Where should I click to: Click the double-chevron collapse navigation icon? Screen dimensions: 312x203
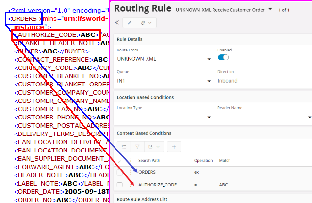[x=117, y=22]
